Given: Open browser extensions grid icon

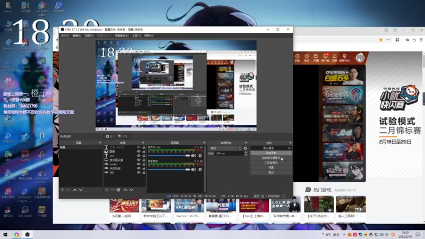Looking at the screenshot, I should click(397, 40).
